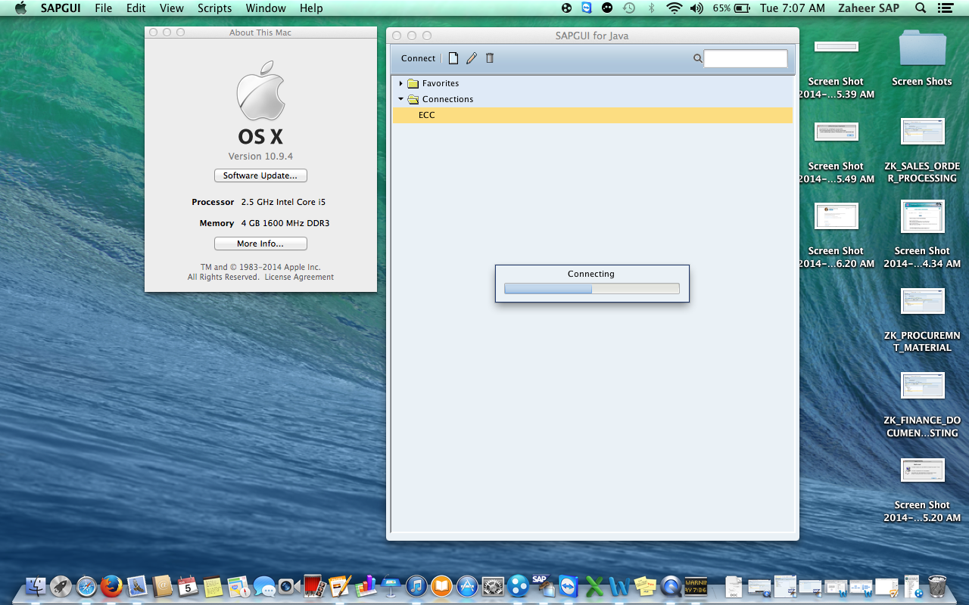
Task: Open Launchpad from the Dock
Action: point(61,585)
